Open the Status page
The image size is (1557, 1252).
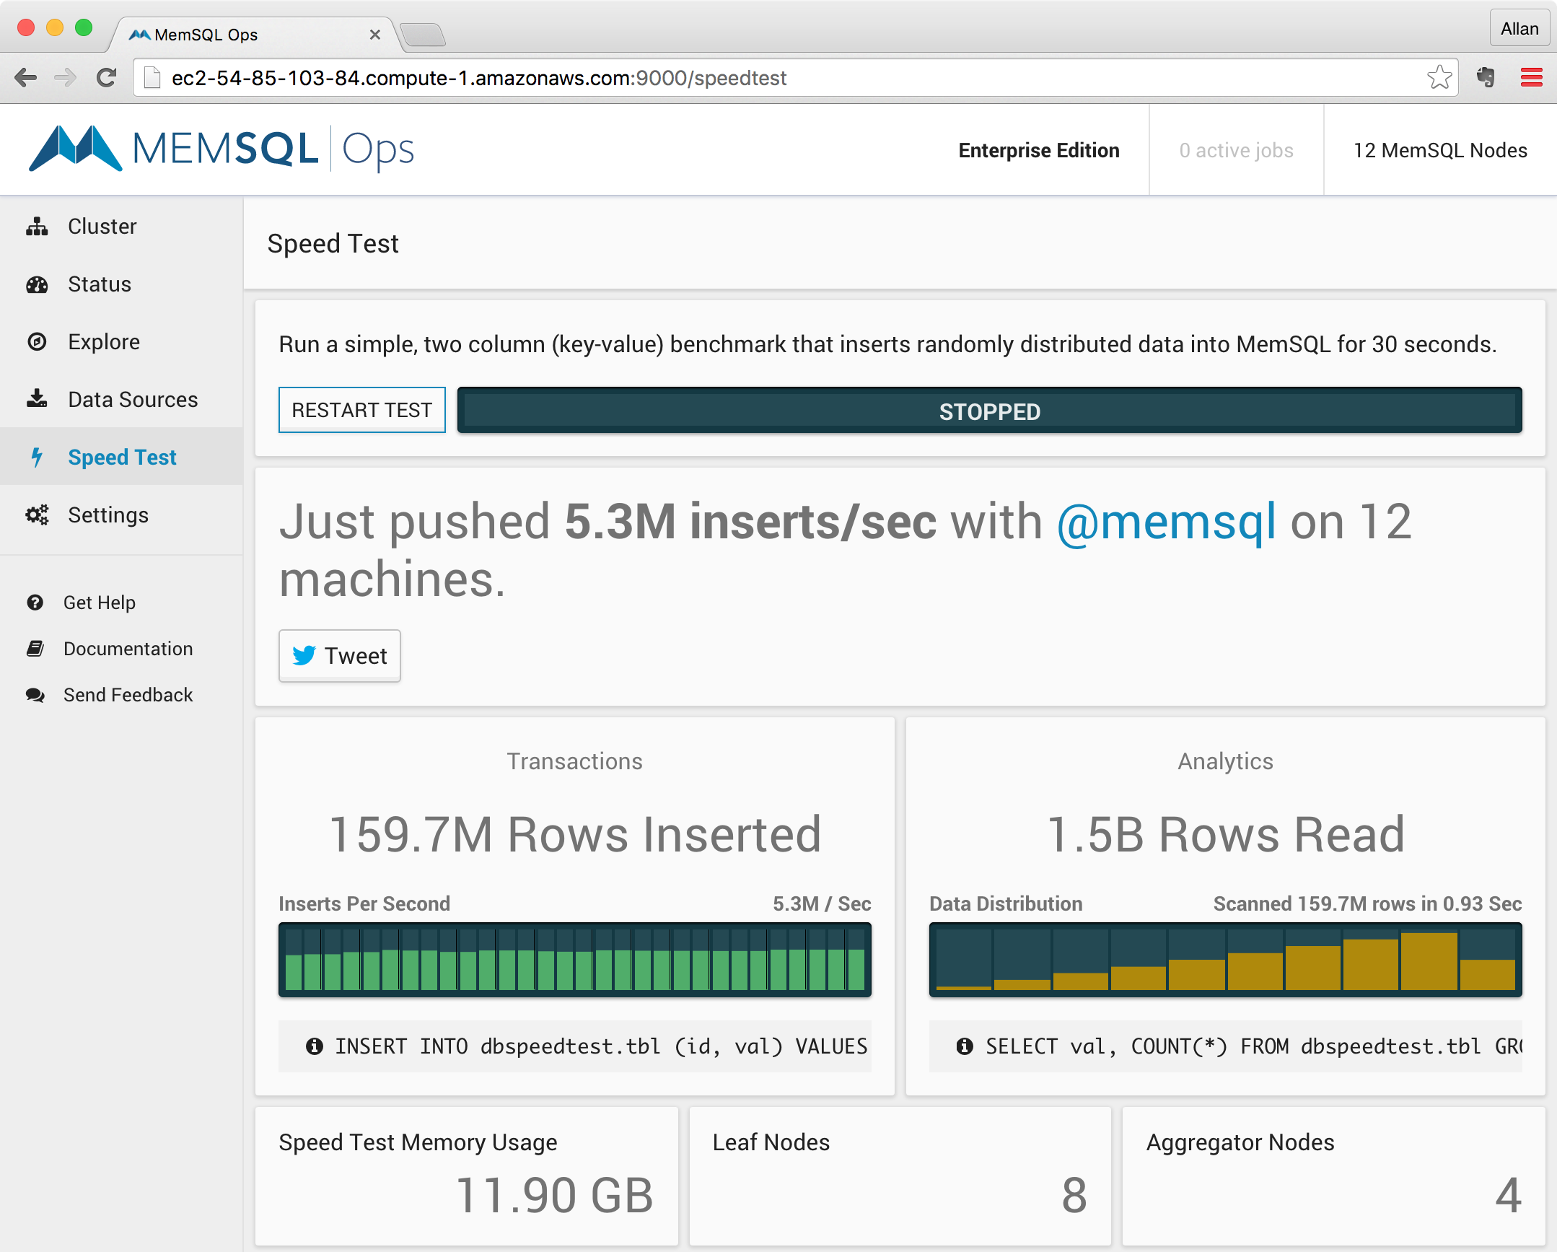(121, 284)
